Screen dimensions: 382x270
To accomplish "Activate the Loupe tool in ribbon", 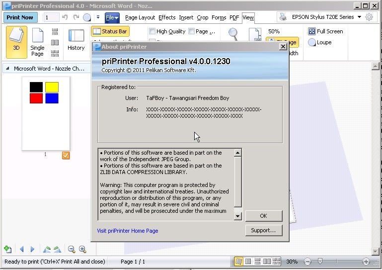I will click(320, 42).
